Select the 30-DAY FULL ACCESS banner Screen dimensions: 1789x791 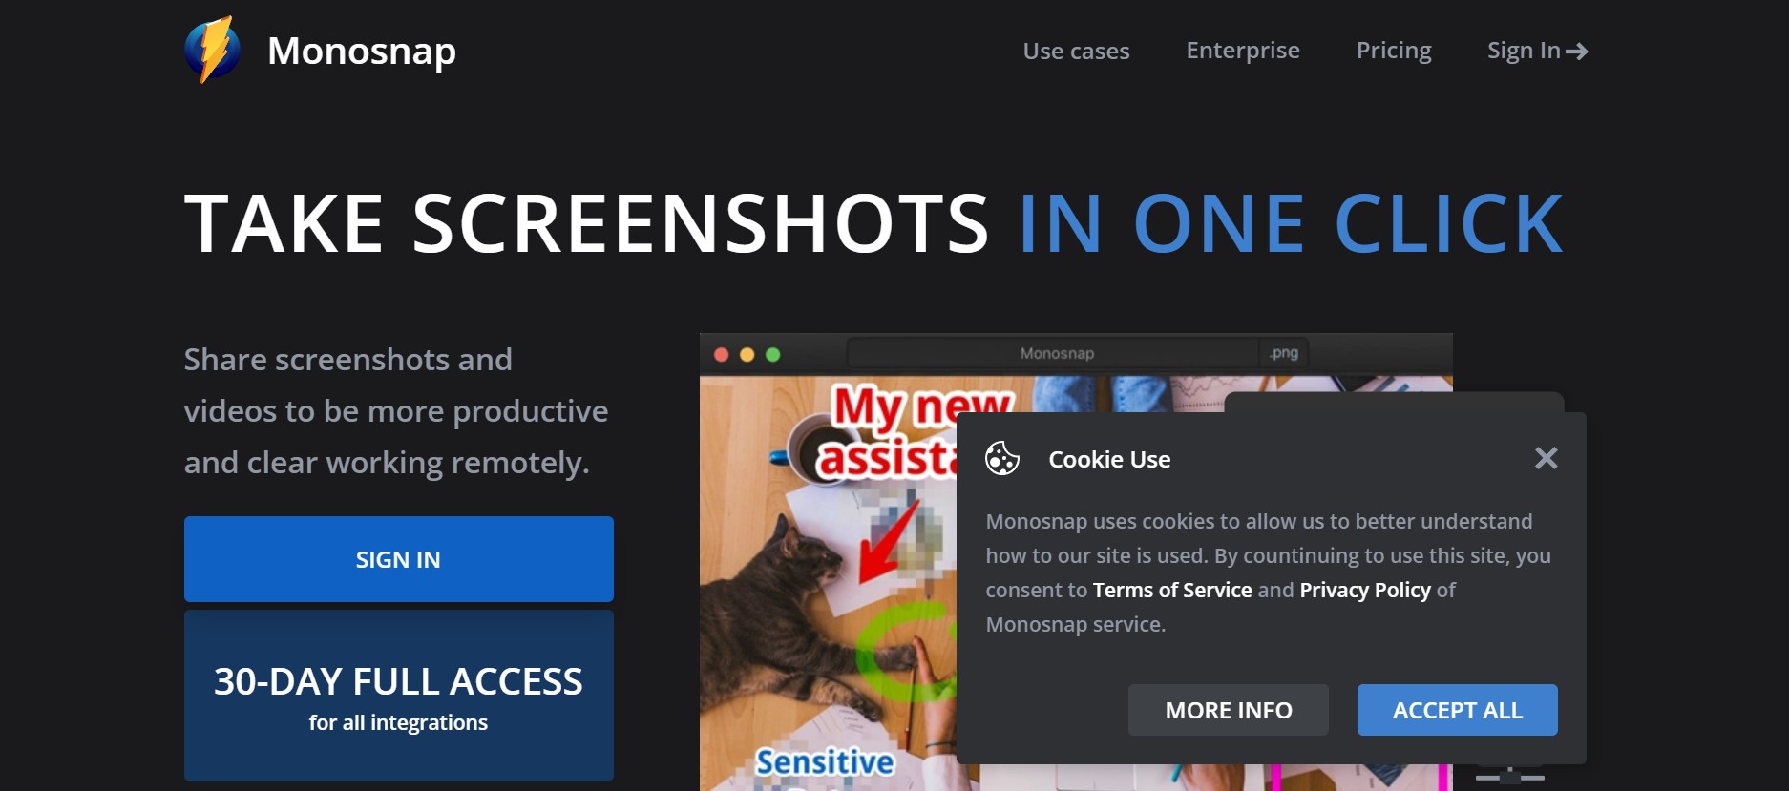click(x=399, y=696)
